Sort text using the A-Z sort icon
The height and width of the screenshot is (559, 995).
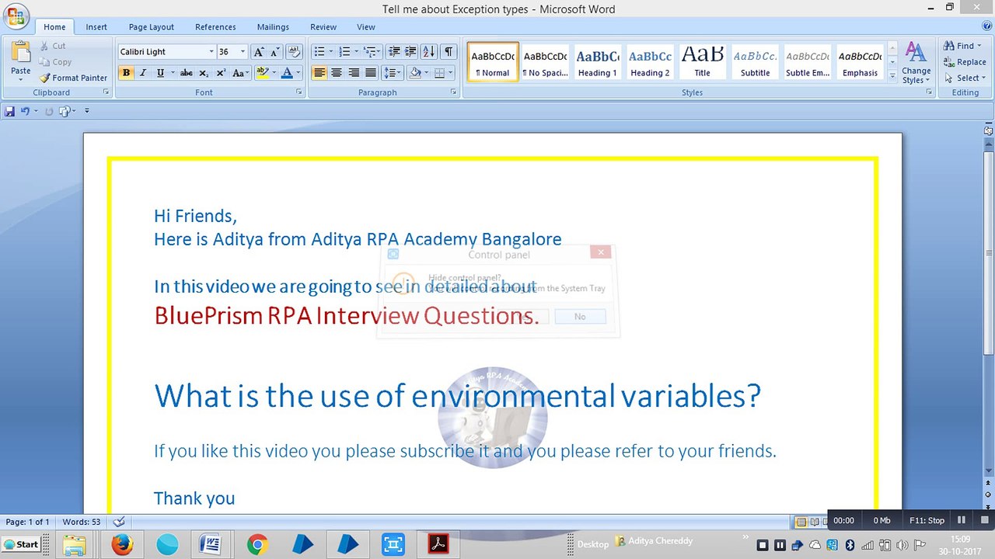point(429,52)
